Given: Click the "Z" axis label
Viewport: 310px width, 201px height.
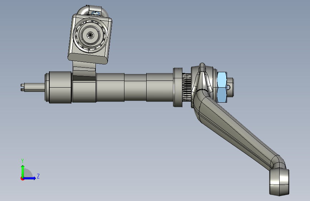Looking at the screenshot, I should tap(38, 176).
